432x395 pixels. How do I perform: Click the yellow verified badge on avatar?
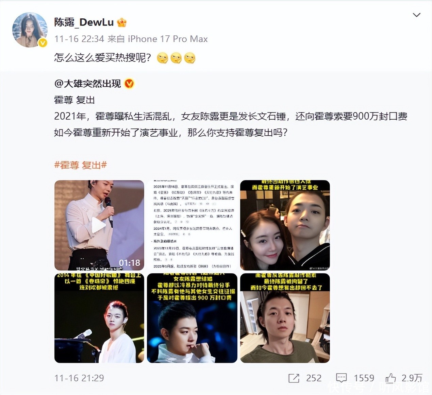click(x=43, y=42)
